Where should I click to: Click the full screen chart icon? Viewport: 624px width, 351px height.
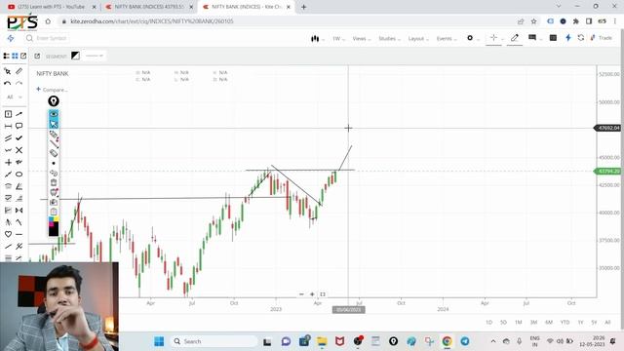click(x=323, y=294)
